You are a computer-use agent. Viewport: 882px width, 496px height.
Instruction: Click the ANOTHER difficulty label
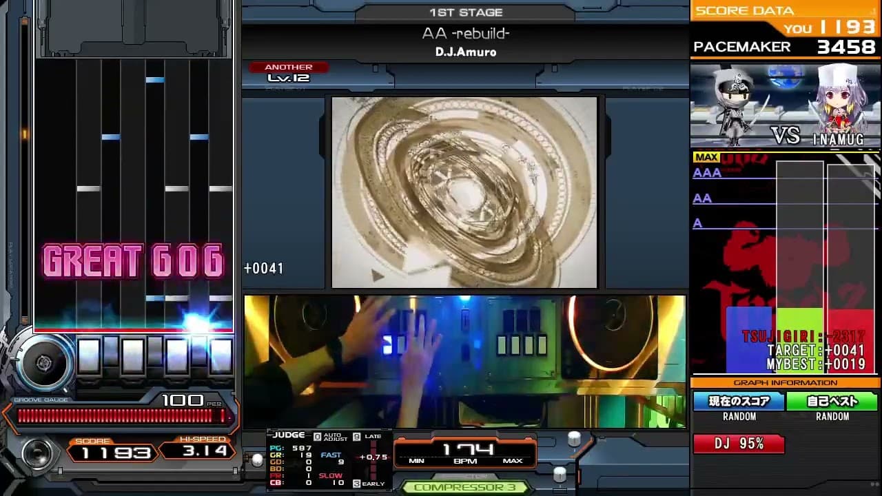click(289, 67)
